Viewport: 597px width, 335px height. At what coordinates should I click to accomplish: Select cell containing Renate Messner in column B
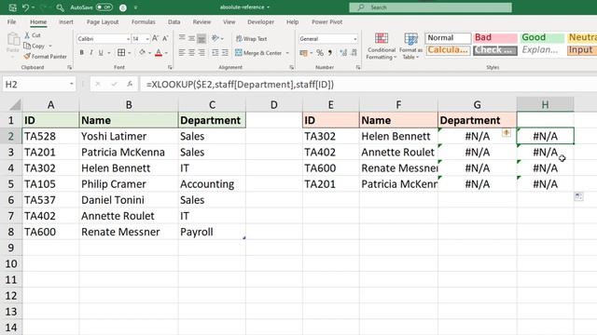pos(129,232)
